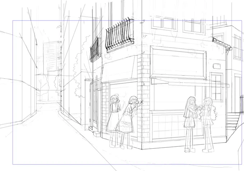Click the scarf-wearing girl standing behind the peeker
Screen dimensions: 244x171
(x=114, y=121)
